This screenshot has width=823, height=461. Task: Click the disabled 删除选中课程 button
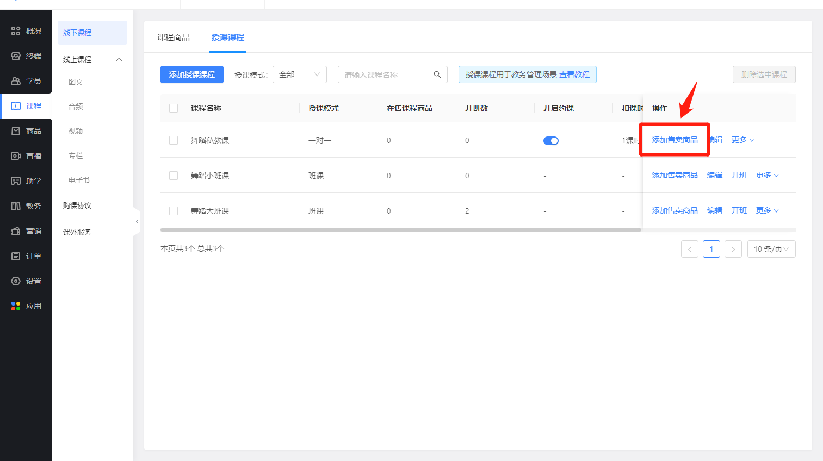point(764,74)
